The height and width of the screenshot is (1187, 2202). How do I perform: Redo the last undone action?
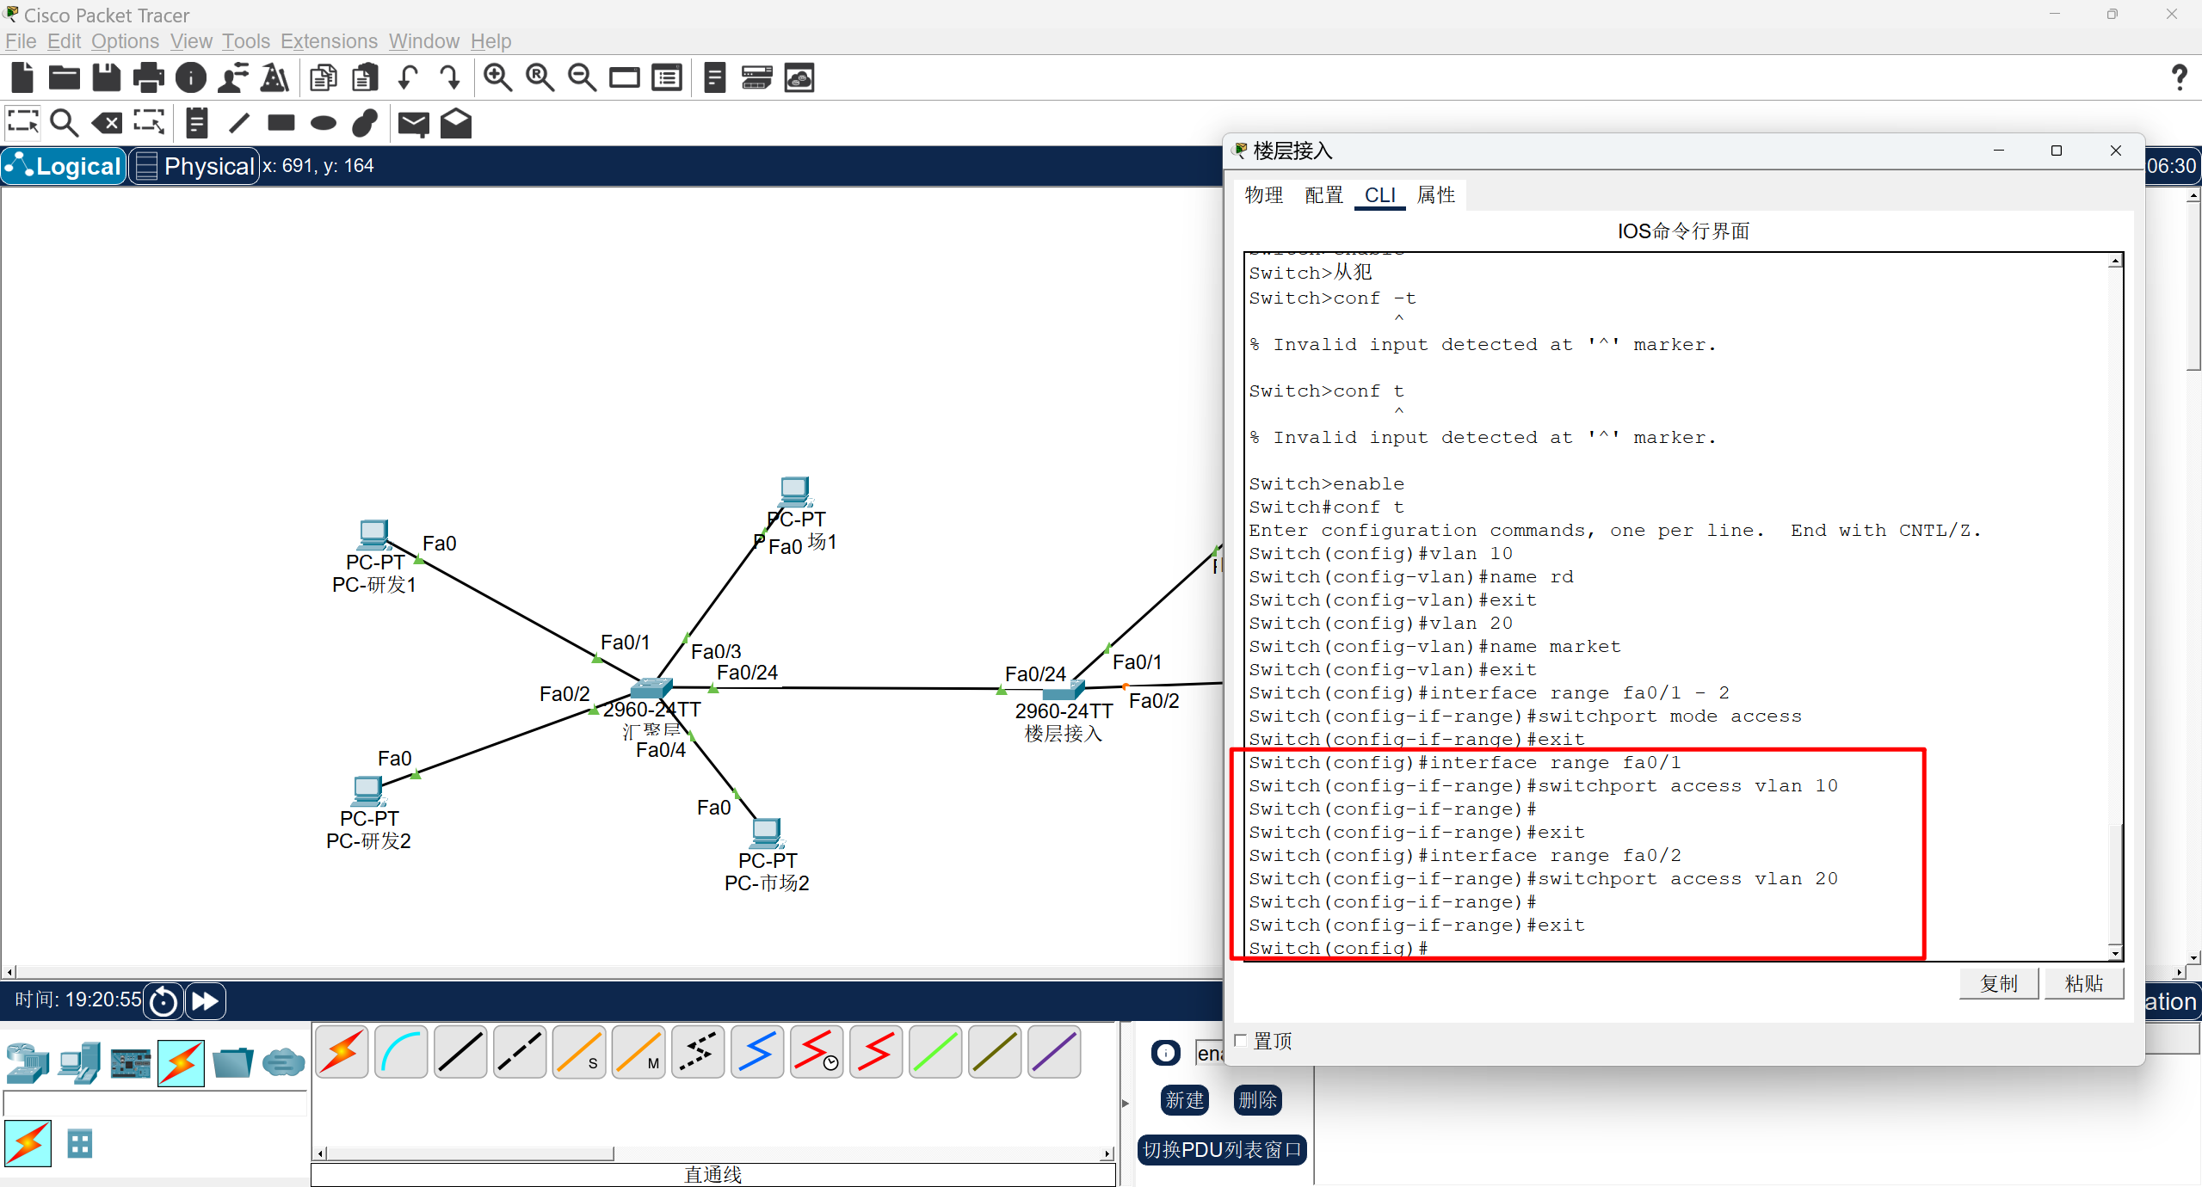(449, 78)
